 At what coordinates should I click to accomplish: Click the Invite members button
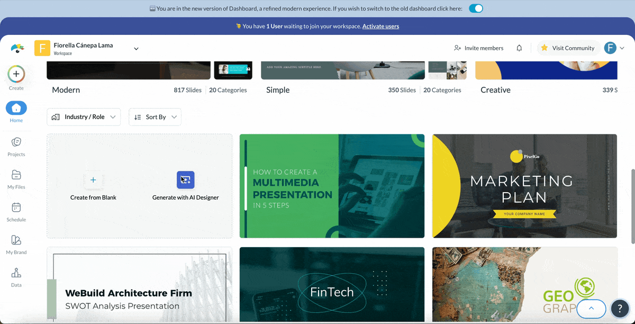(478, 48)
